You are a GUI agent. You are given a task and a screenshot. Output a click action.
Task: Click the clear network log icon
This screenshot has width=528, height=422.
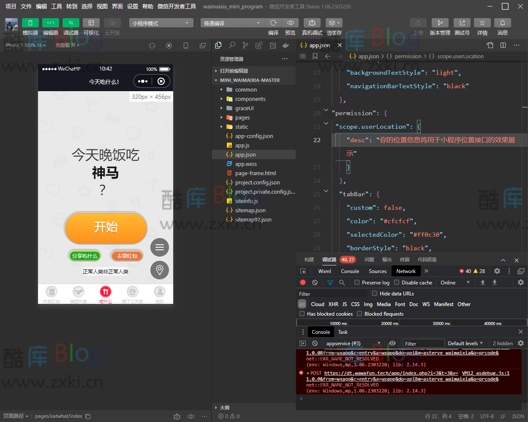point(315,282)
